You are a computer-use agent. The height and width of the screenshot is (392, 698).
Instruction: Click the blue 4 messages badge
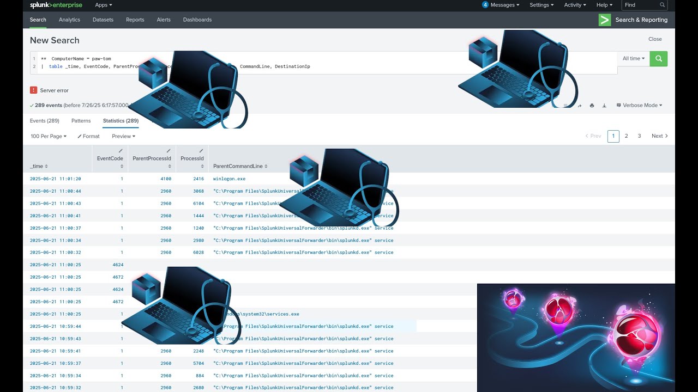[x=485, y=5]
